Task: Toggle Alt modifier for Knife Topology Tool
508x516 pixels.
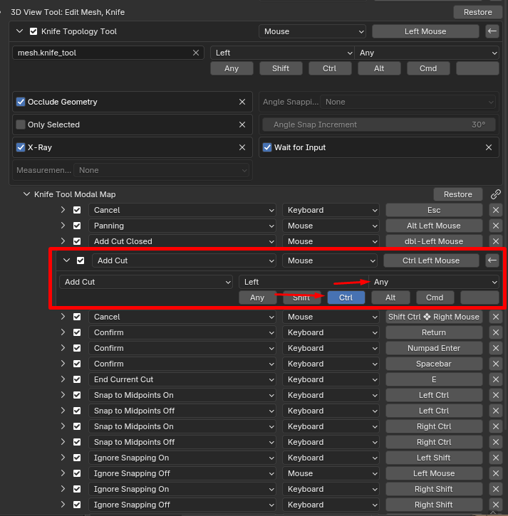Action: pyautogui.click(x=379, y=68)
